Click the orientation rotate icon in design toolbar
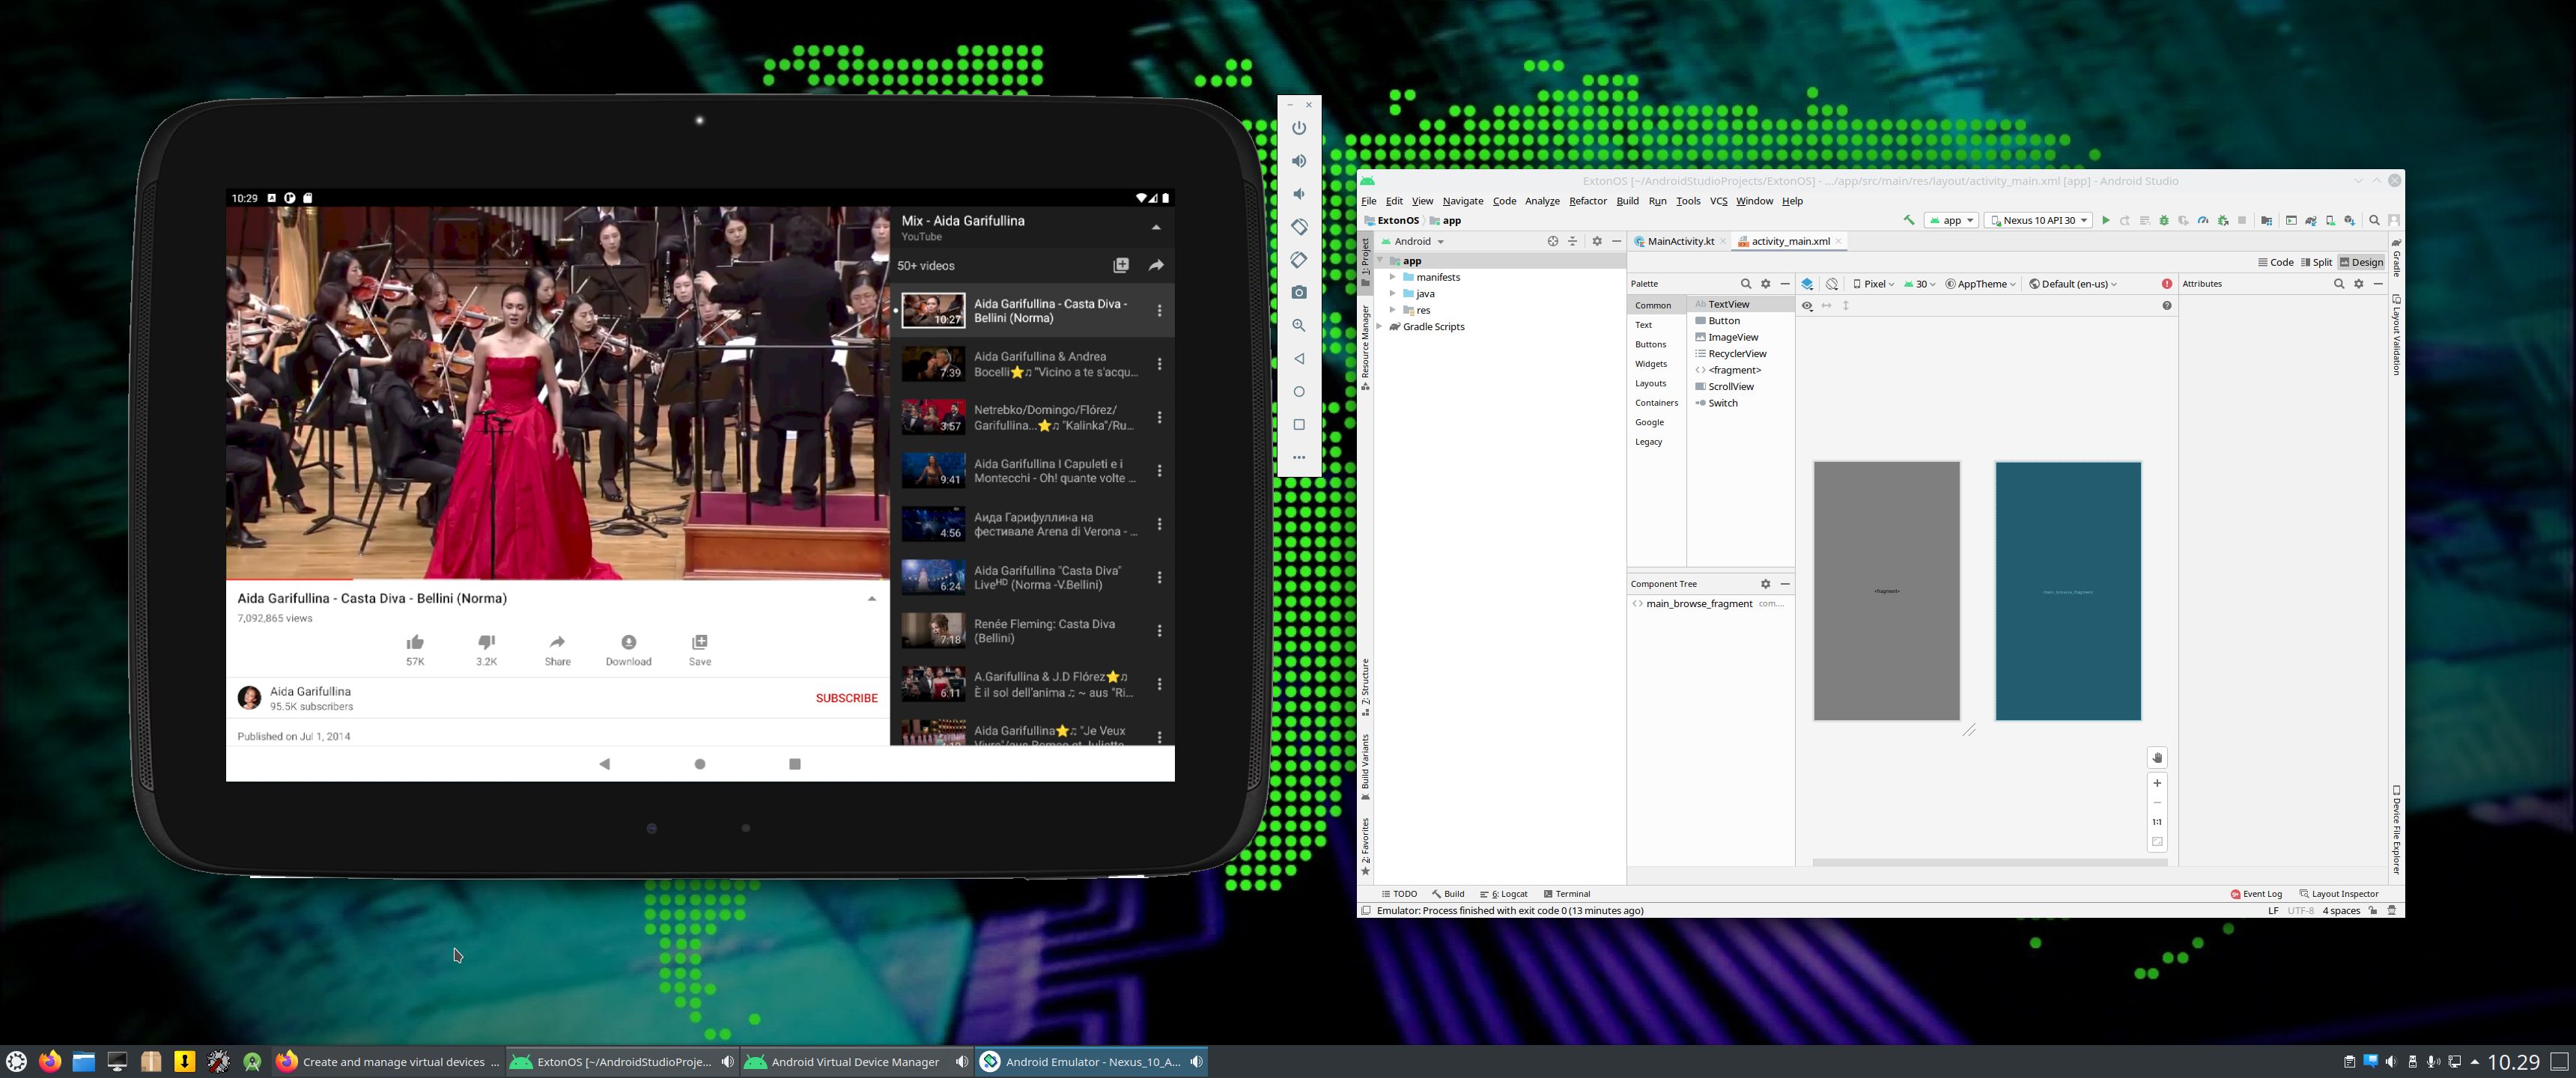Viewport: 2576px width, 1078px height. click(x=1832, y=284)
